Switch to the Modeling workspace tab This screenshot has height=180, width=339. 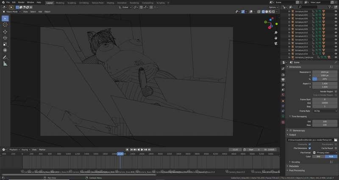coord(60,3)
